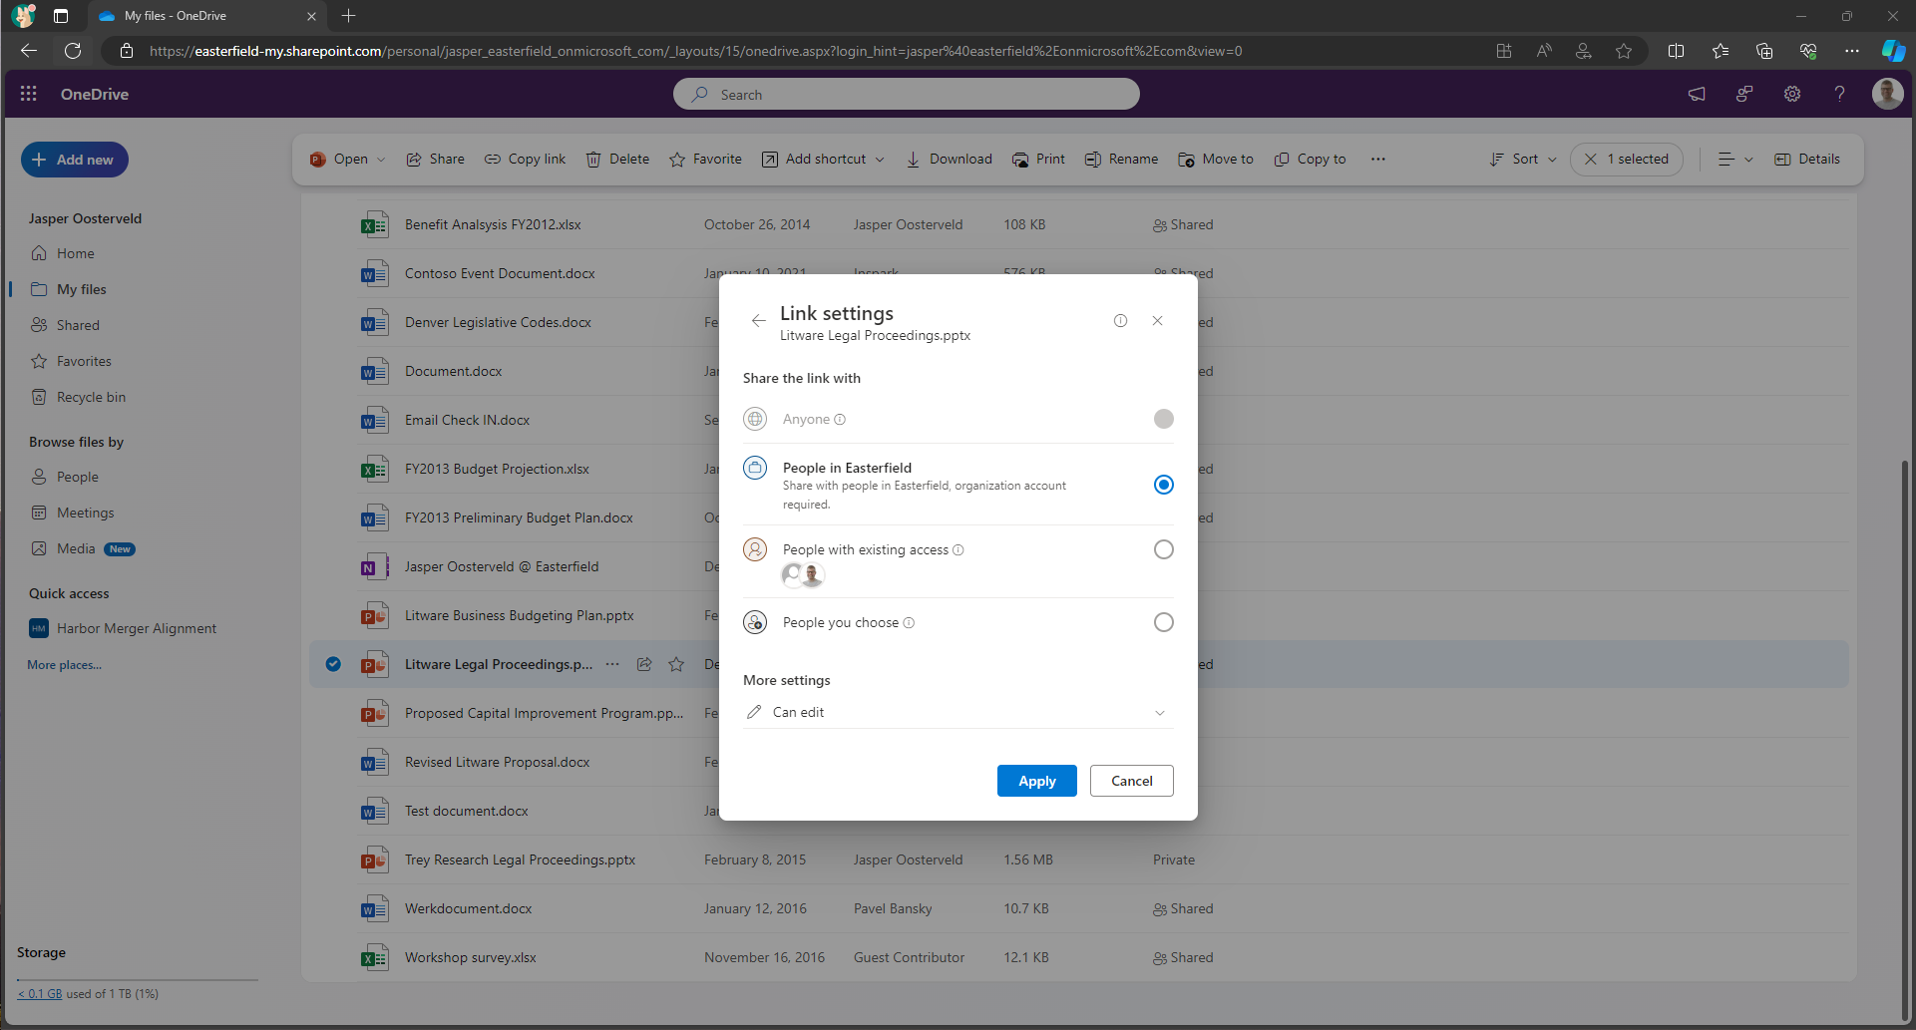Browse files by Meetings
Viewport: 1916px width, 1030px height.
coord(85,513)
